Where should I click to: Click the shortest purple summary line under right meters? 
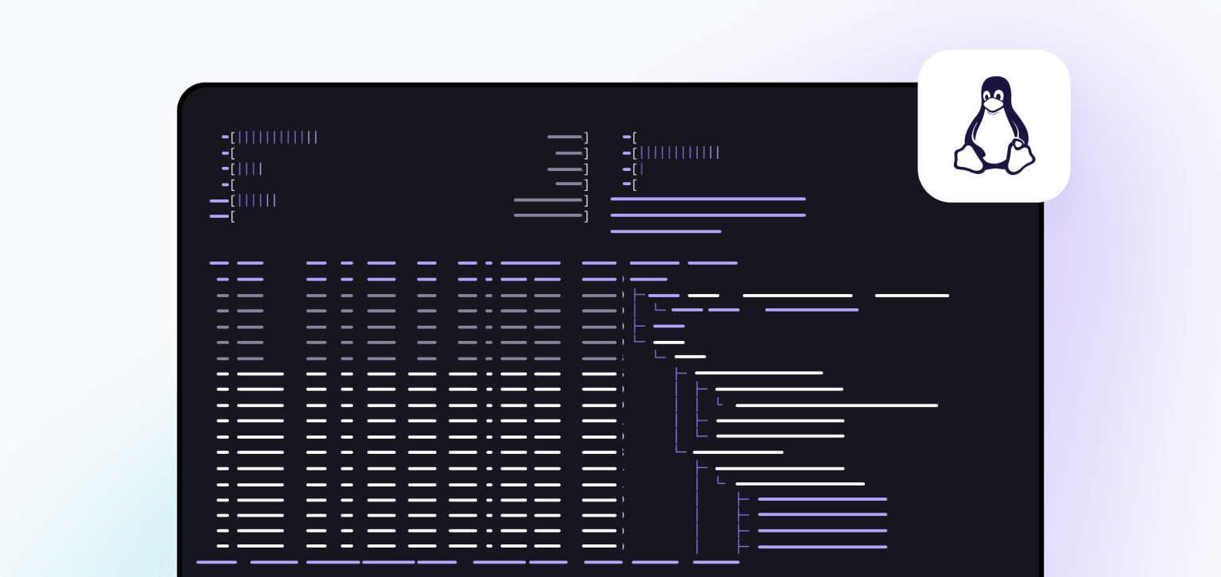665,231
